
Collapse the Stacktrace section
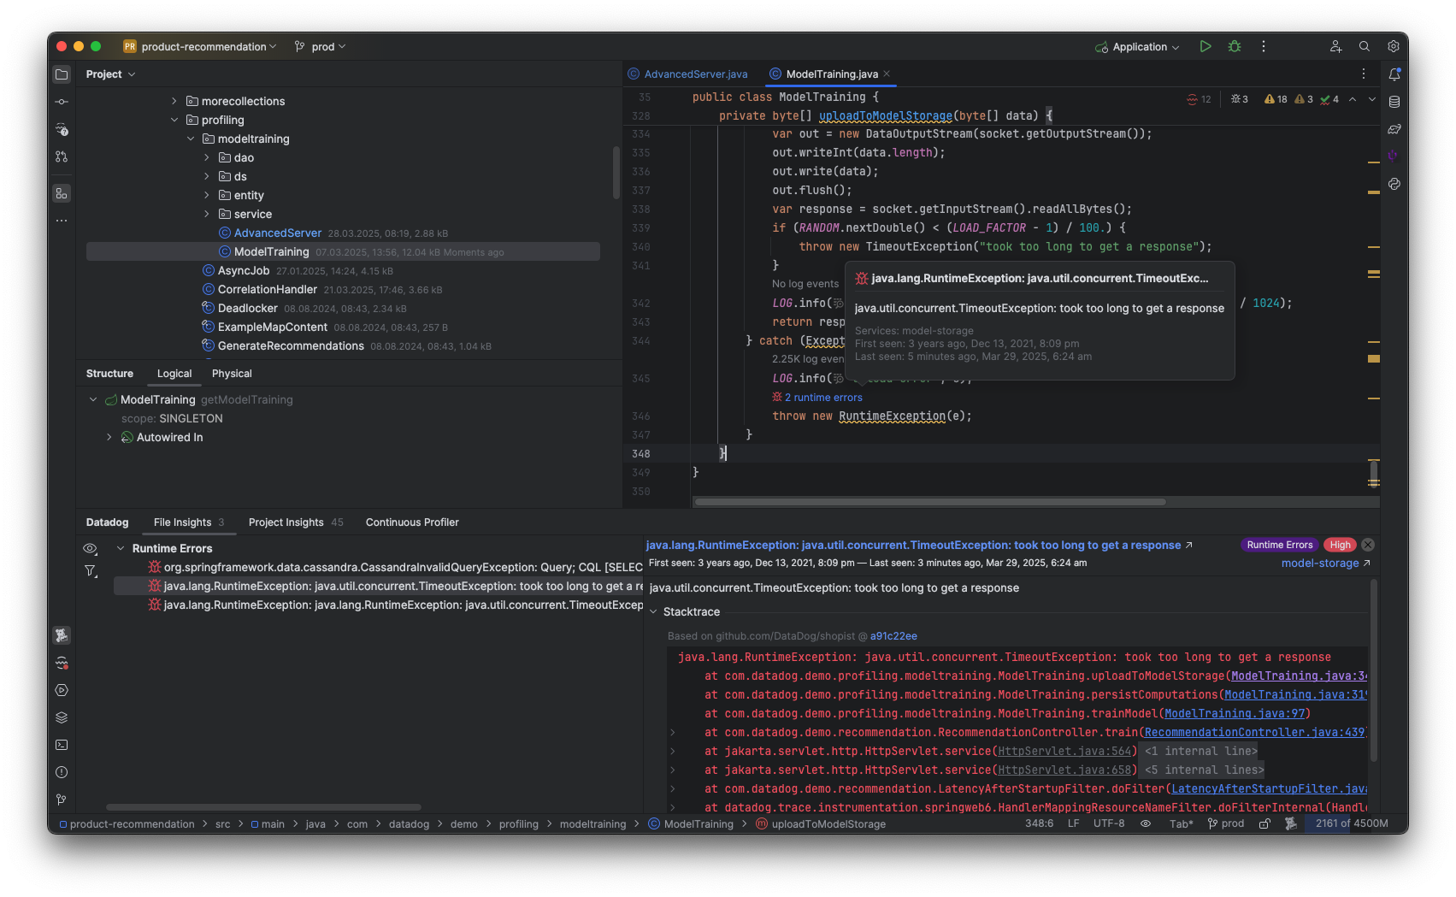[653, 611]
